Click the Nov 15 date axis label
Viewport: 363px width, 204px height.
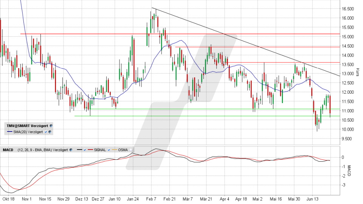coord(45,199)
